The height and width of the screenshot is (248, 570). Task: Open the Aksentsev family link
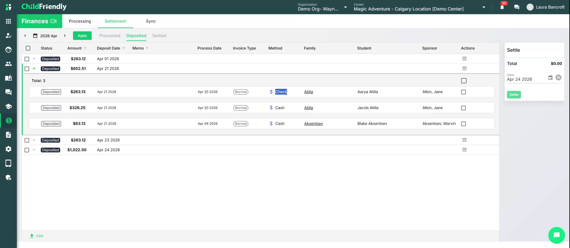tap(313, 124)
